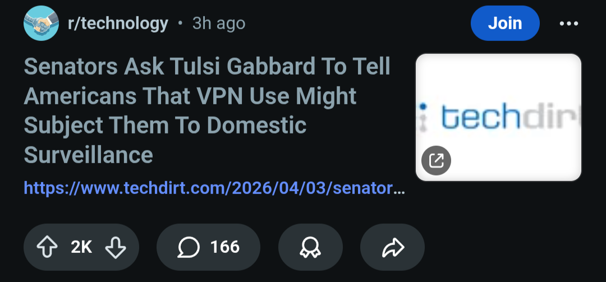Click the 166 comments count
The height and width of the screenshot is (282, 606).
225,247
